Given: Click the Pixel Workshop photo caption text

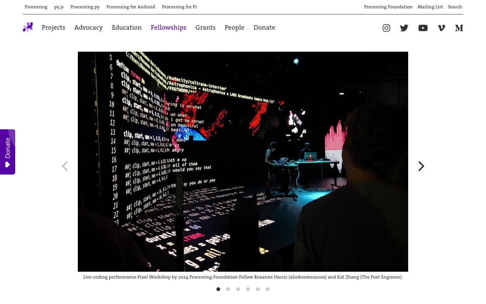Looking at the screenshot, I should pos(243,277).
